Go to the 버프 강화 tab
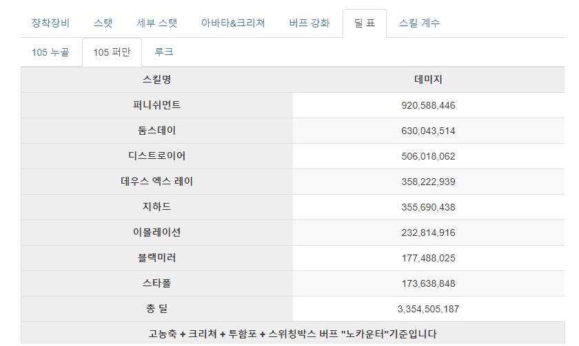579x346 pixels. 309,23
